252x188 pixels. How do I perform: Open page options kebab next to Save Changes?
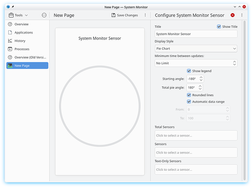point(145,15)
